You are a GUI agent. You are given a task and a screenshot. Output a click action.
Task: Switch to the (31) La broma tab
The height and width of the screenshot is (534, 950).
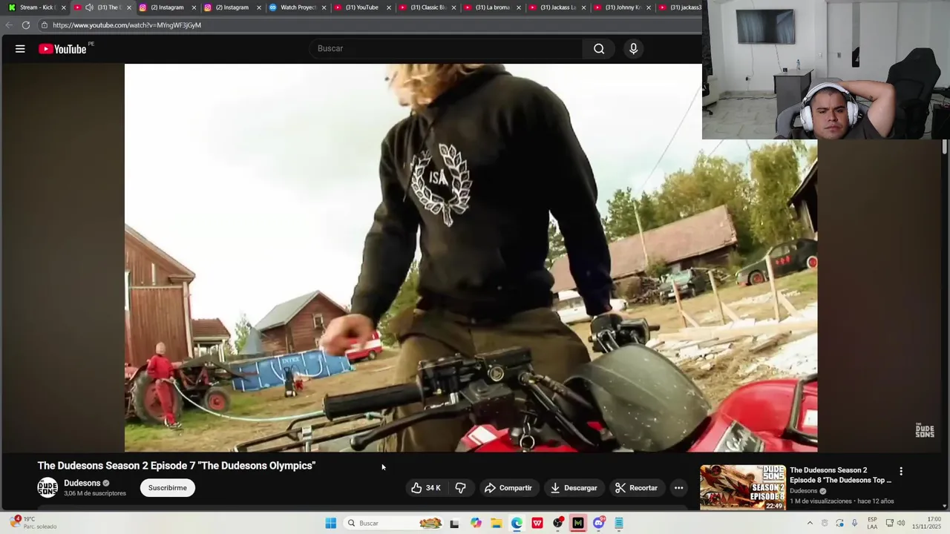(491, 7)
